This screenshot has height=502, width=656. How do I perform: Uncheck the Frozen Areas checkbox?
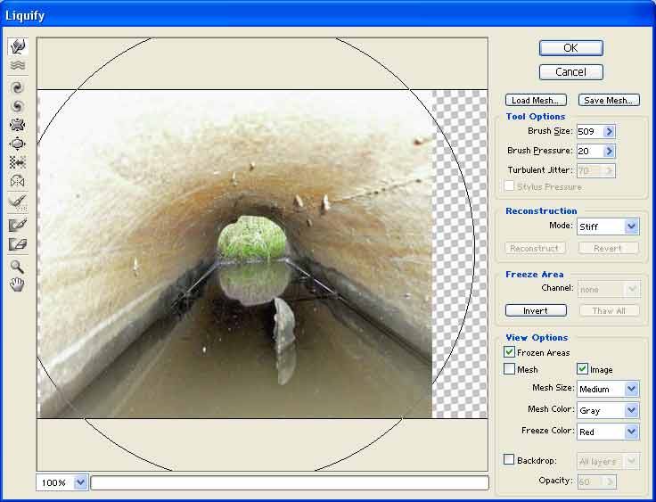(510, 353)
